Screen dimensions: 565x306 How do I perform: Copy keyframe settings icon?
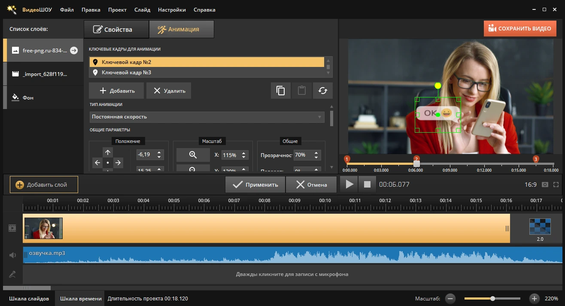point(281,91)
